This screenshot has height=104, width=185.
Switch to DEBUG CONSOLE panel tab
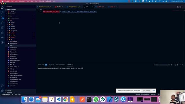tap(60, 65)
